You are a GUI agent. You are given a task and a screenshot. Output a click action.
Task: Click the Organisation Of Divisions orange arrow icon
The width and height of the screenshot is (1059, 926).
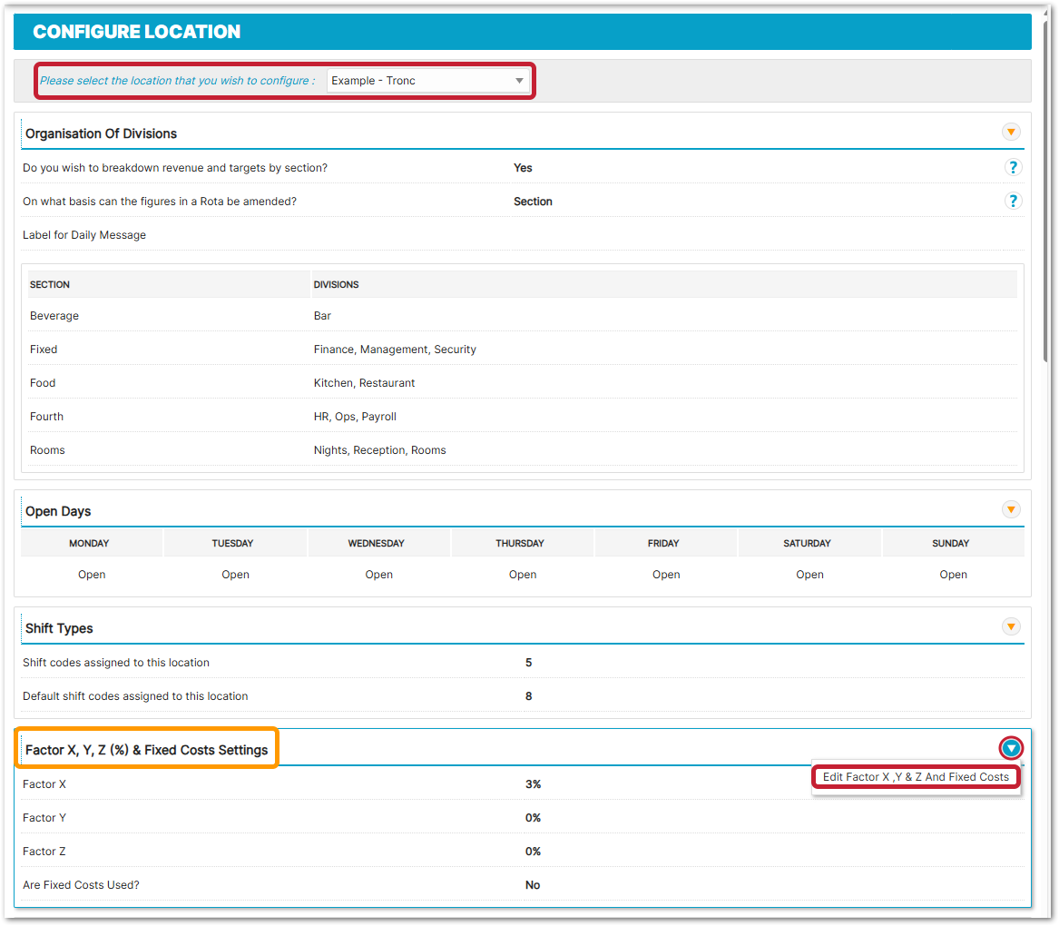[1011, 132]
